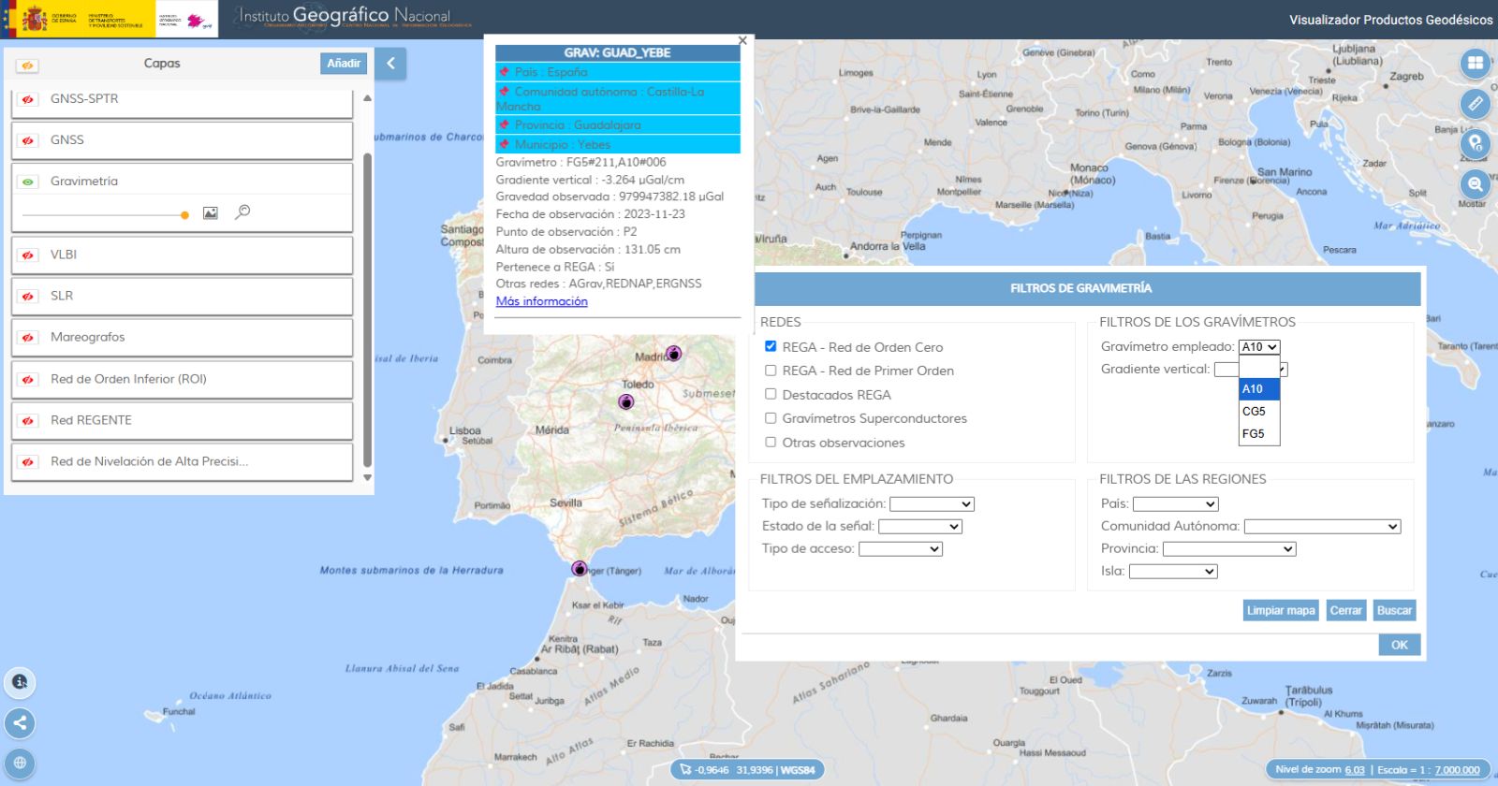Screen dimensions: 1498x786
Task: Click the Buscar button
Action: [1394, 610]
